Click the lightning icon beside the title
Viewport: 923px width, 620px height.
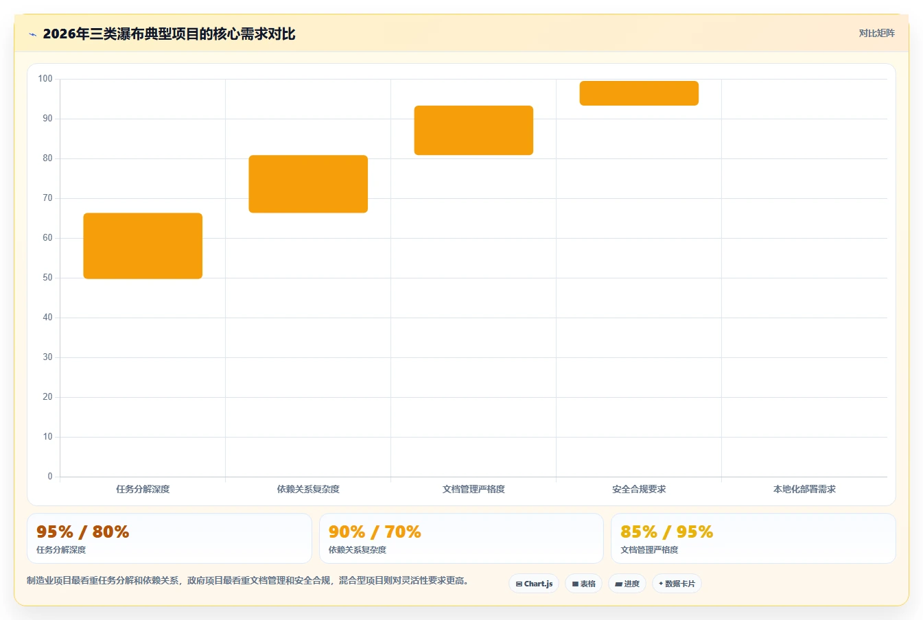tap(32, 34)
